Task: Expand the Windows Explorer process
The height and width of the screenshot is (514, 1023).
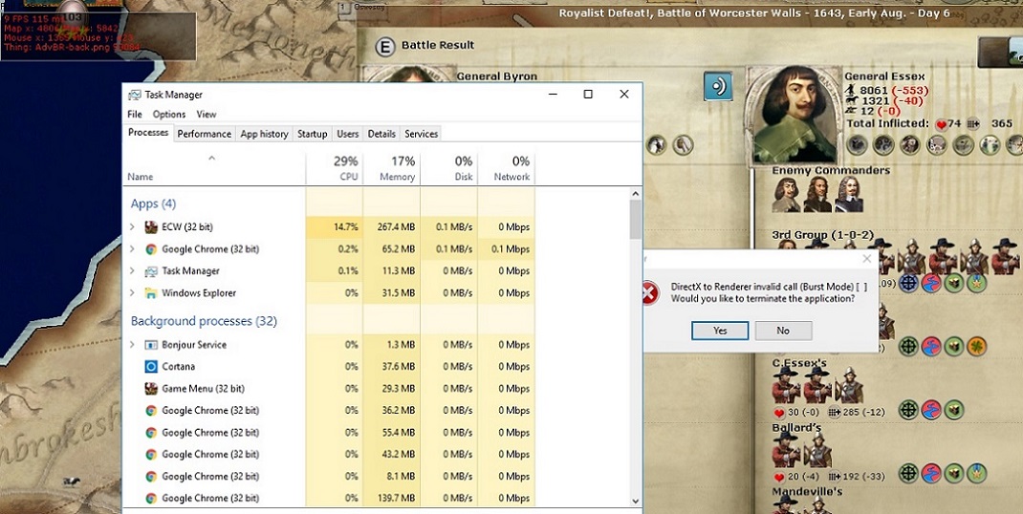Action: tap(133, 293)
